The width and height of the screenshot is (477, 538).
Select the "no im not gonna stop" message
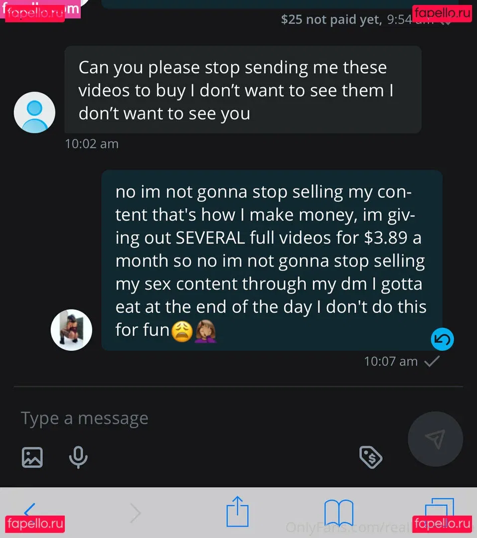pos(272,261)
